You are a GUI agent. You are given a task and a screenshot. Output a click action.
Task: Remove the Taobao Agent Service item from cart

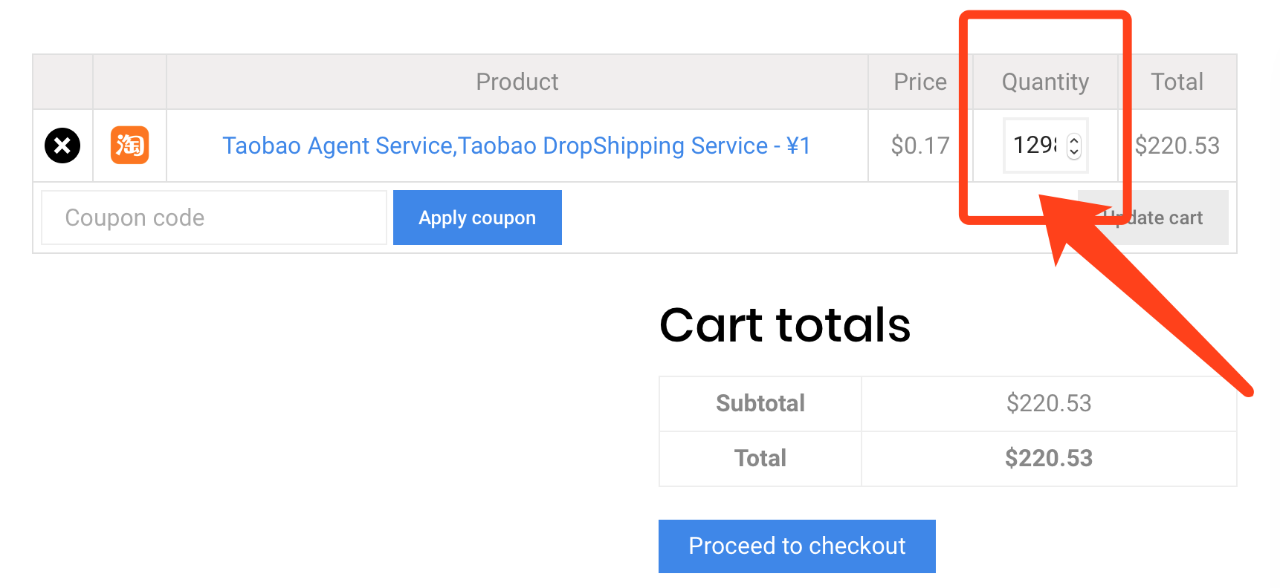(62, 146)
